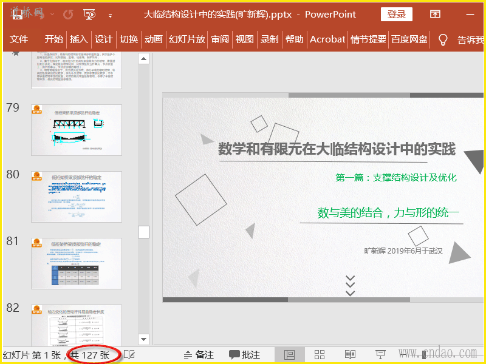
Task: Start slideshow from beginning icon in quick access toolbar
Action: (x=89, y=14)
